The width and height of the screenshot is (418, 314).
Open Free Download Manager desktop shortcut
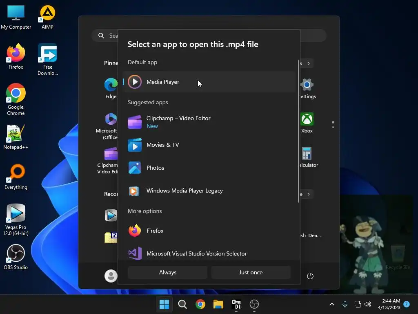[47, 59]
